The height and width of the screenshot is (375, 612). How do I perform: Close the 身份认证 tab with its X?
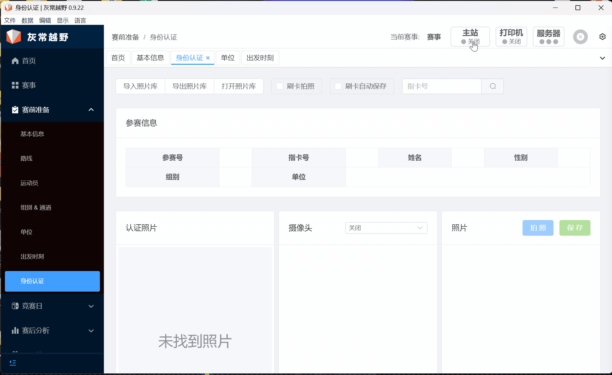pos(208,58)
